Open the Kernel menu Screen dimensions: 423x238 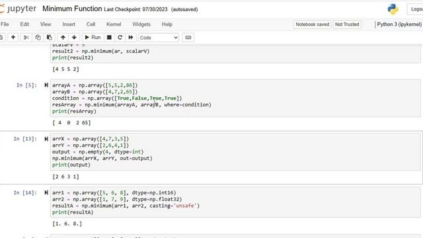[114, 24]
